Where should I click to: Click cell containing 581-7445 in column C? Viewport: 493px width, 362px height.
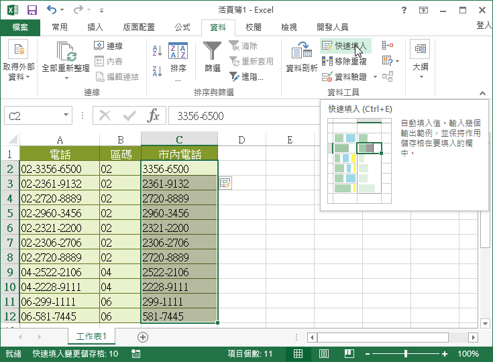pos(179,316)
